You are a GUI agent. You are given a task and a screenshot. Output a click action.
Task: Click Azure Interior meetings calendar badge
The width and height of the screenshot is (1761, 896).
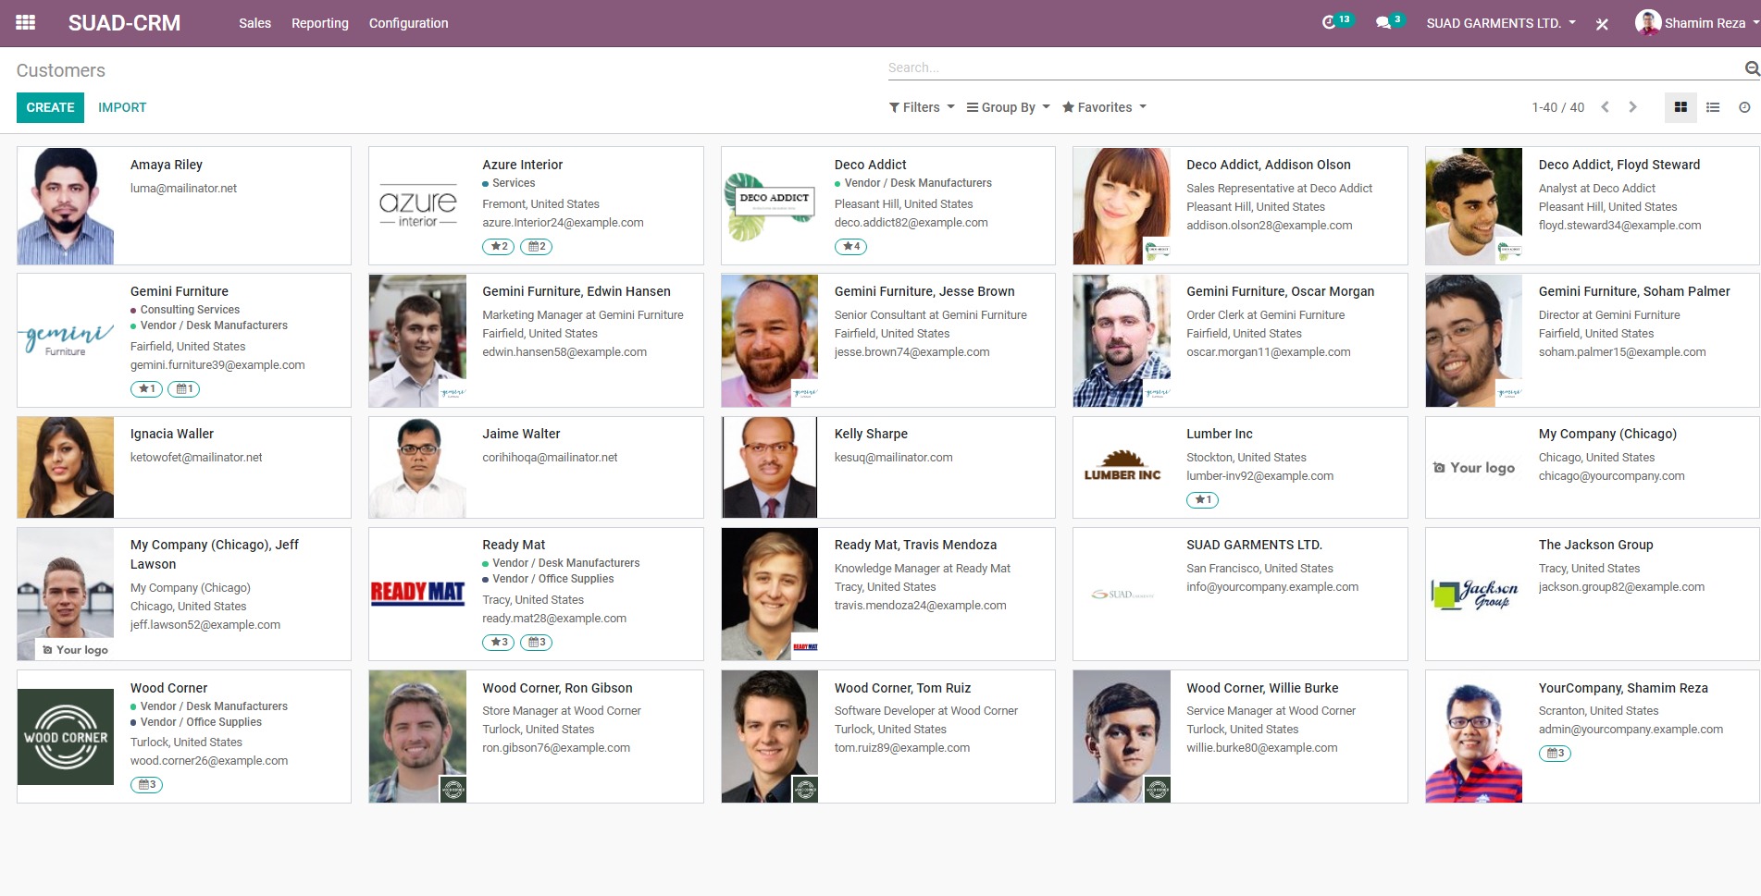(x=537, y=247)
